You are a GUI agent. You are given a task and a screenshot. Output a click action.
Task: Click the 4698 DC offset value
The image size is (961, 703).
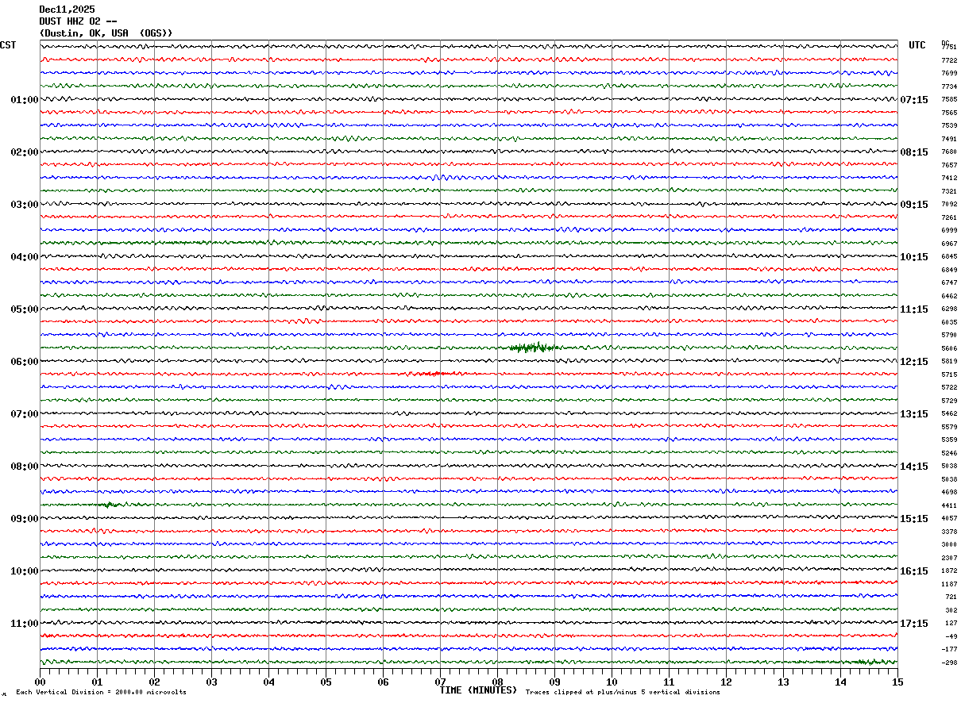click(x=949, y=492)
